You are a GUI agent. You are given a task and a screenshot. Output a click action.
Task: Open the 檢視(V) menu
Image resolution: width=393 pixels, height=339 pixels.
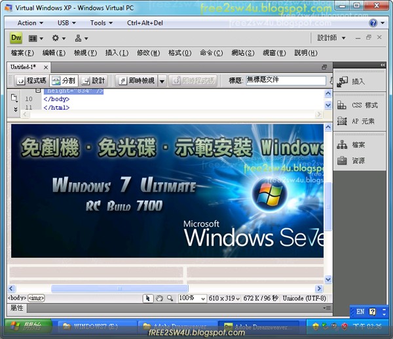coord(85,53)
